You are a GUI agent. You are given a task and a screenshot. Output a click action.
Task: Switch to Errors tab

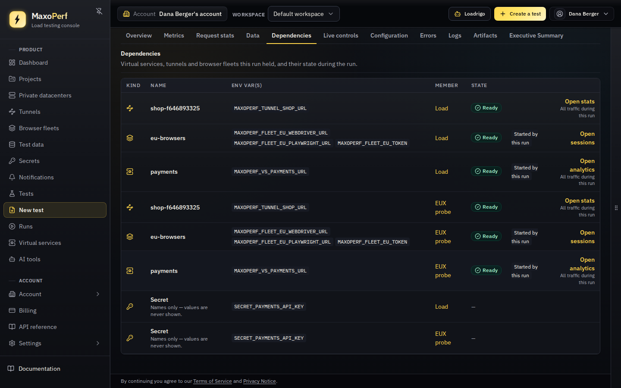click(428, 35)
